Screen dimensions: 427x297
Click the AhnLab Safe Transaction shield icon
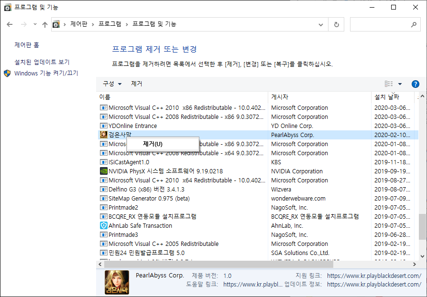pos(103,225)
